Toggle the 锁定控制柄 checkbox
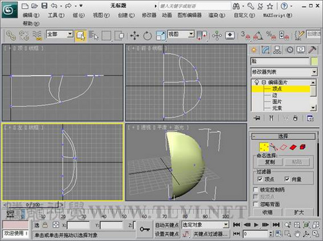The image size is (323, 241). [256, 189]
